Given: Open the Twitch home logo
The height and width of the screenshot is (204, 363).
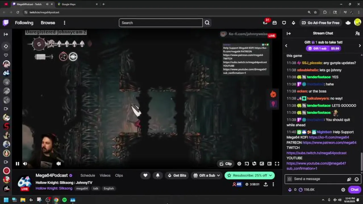Looking at the screenshot, I should point(6,23).
